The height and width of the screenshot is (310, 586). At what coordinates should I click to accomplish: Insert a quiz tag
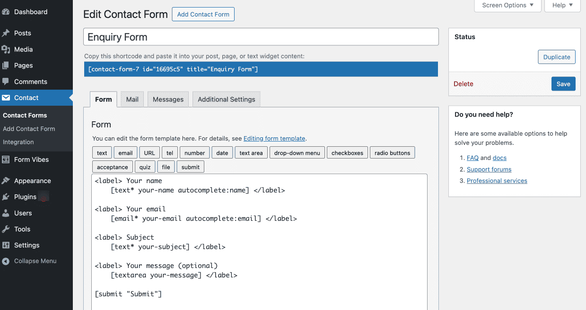[145, 167]
